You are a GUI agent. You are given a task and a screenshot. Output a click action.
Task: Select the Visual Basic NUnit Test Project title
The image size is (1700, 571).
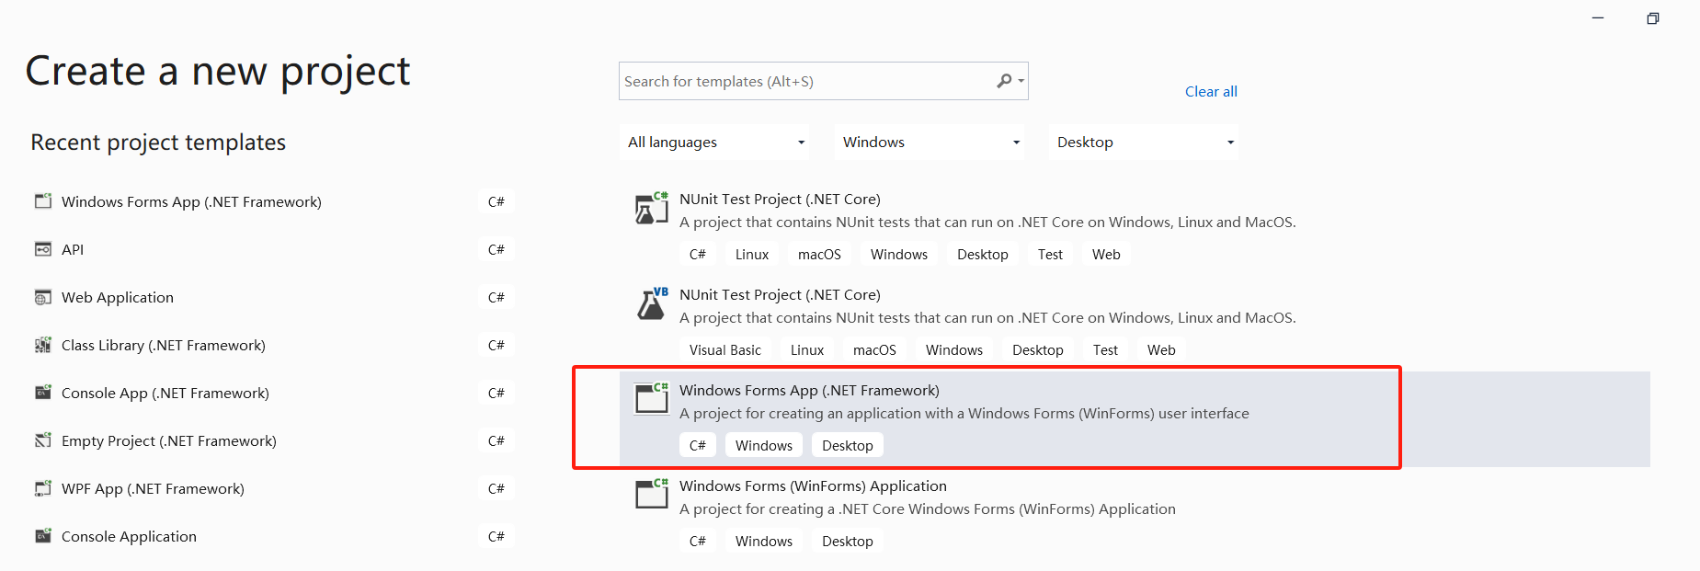click(780, 294)
